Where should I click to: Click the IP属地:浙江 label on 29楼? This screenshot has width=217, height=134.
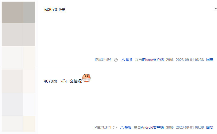pyautogui.click(x=104, y=60)
